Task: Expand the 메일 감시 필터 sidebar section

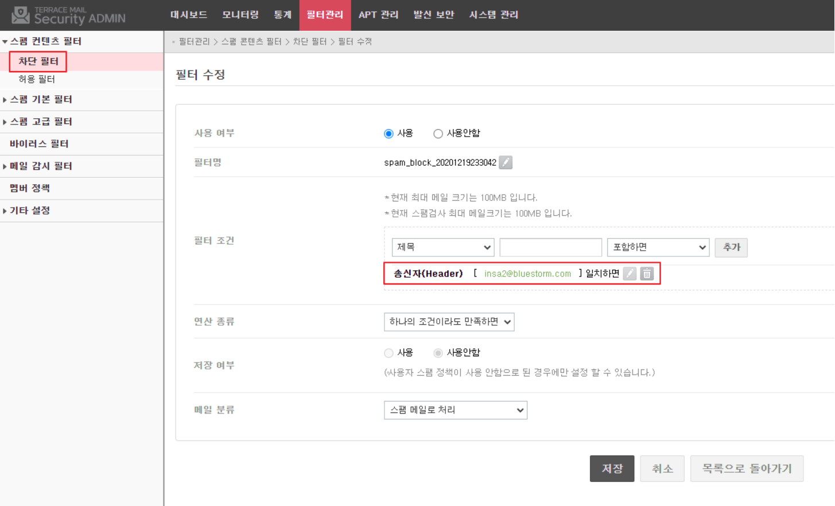Action: (41, 166)
